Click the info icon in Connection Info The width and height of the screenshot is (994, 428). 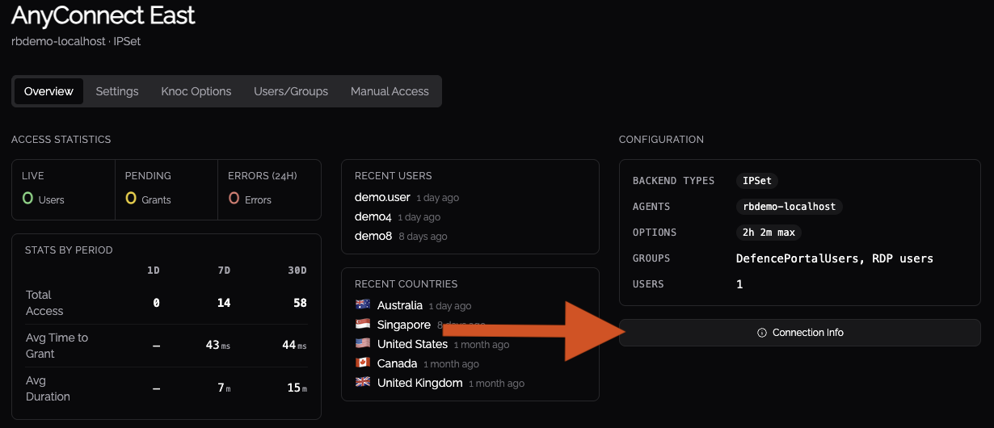click(761, 333)
